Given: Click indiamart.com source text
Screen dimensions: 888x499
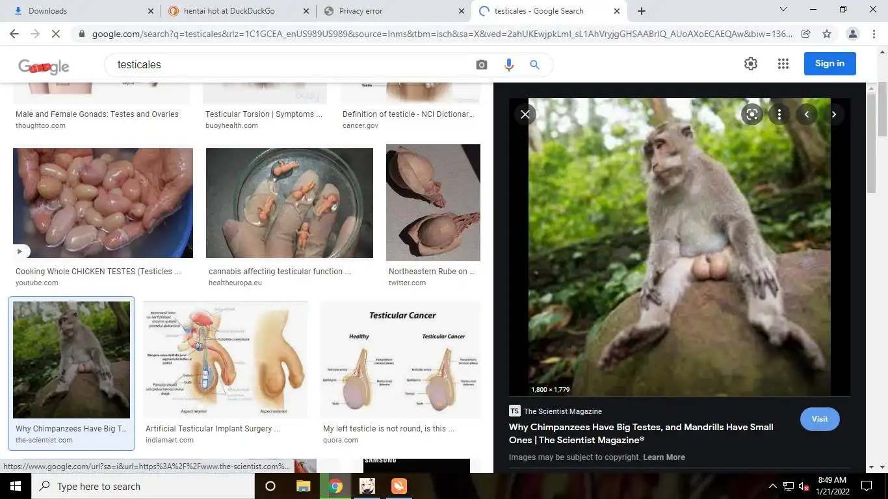Looking at the screenshot, I should 170,441.
